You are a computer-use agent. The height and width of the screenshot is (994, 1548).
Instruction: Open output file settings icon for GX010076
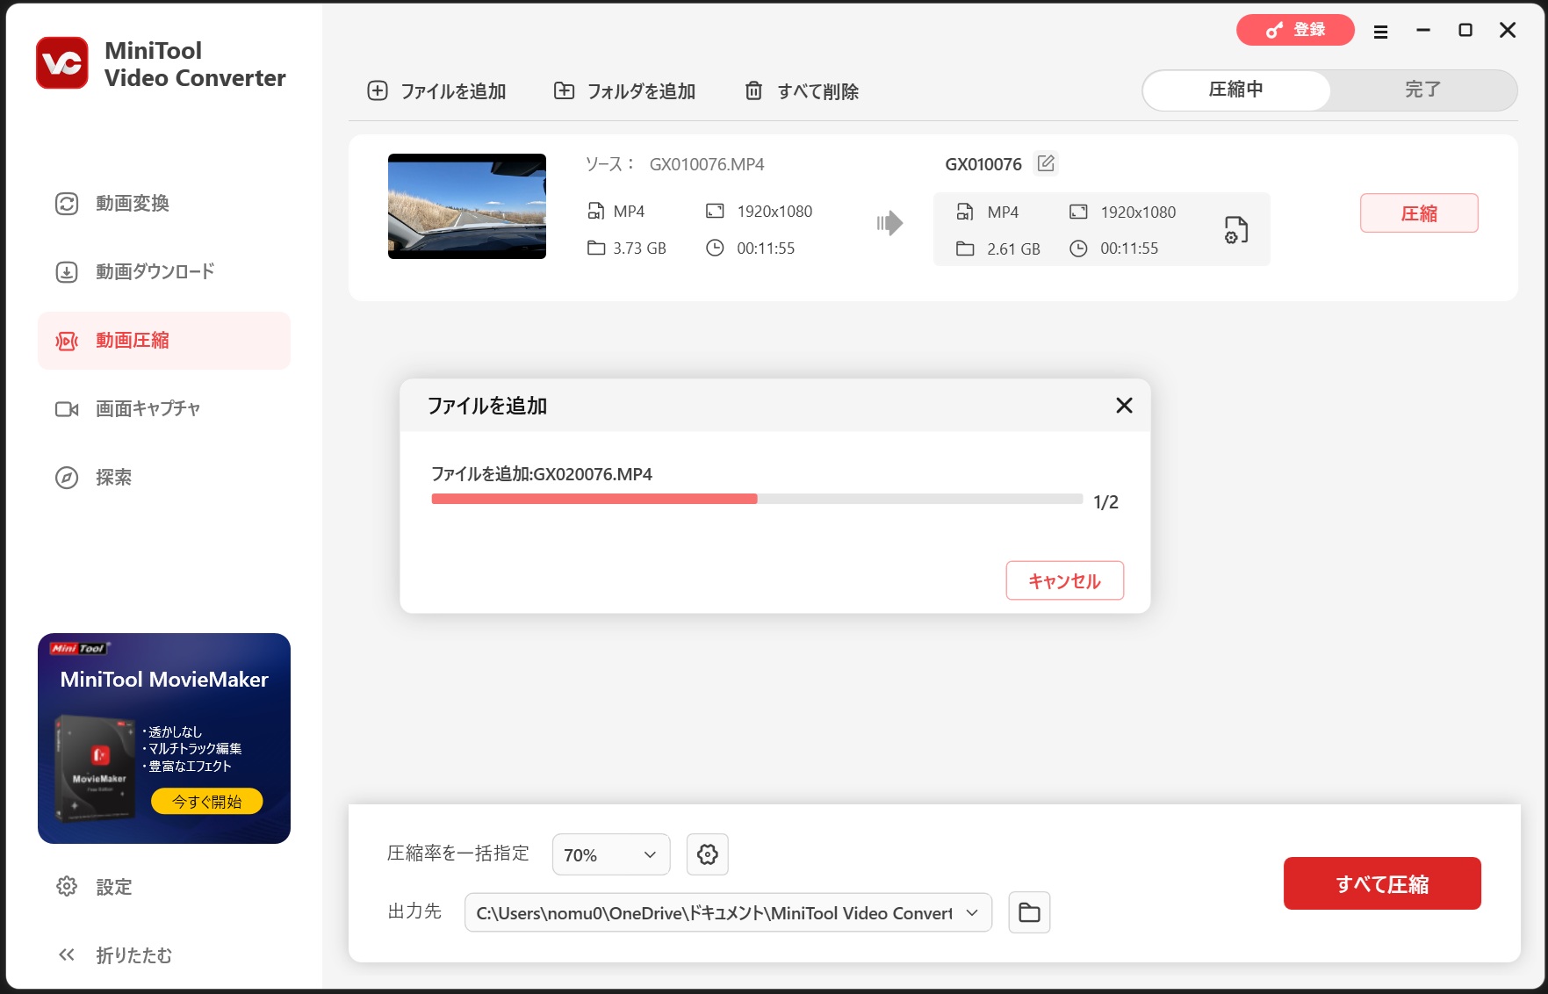click(1235, 230)
